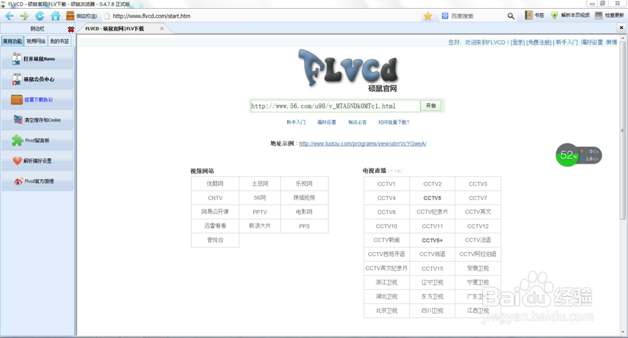Screen dimensions: 628x338
Task: Click the Baidu search box
Action: tap(473, 16)
